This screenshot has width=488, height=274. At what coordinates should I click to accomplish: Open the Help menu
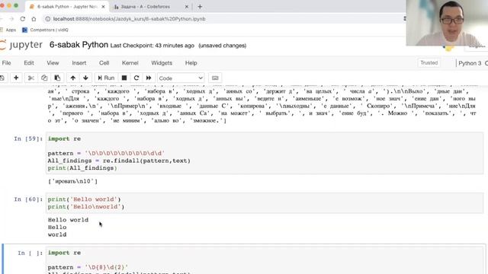(x=191, y=62)
